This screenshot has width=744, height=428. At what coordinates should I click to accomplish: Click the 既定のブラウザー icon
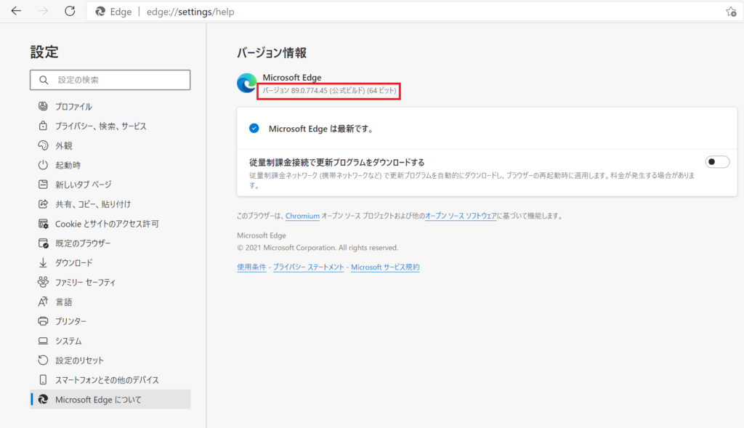click(43, 243)
